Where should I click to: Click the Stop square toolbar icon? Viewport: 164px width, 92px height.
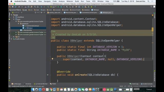pos(73,7)
